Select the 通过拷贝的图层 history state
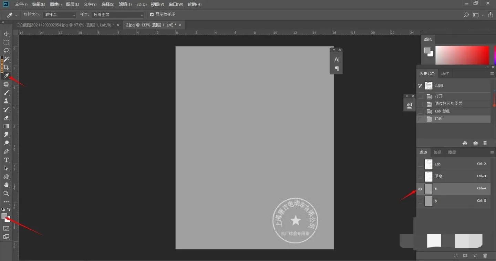 click(454, 104)
